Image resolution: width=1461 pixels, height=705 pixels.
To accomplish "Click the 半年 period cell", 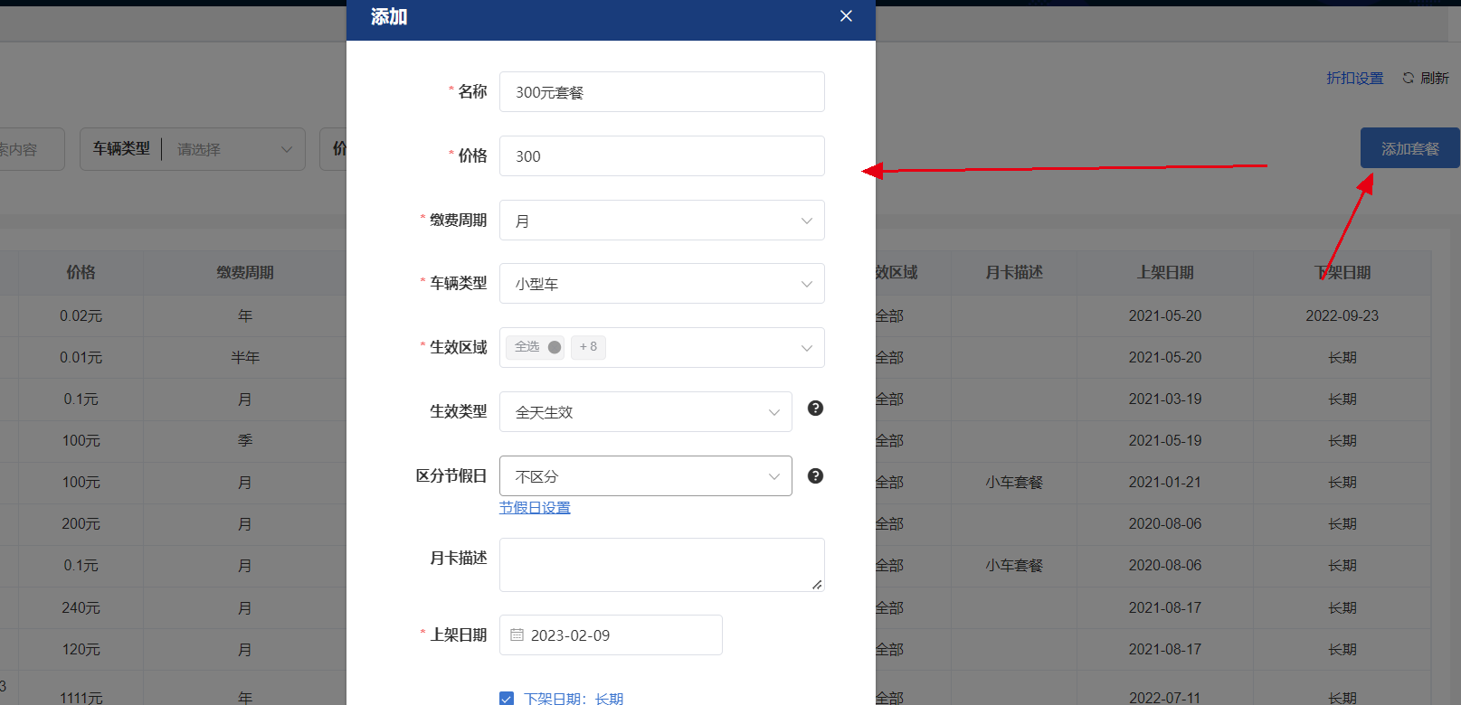I will tap(245, 357).
